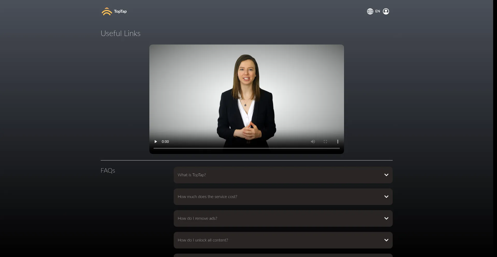497x257 pixels.
Task: Click the TopTap brand name text
Action: (120, 11)
